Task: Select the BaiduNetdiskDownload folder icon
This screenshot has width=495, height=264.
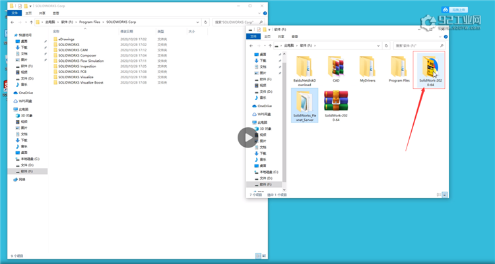Action: [x=304, y=71]
